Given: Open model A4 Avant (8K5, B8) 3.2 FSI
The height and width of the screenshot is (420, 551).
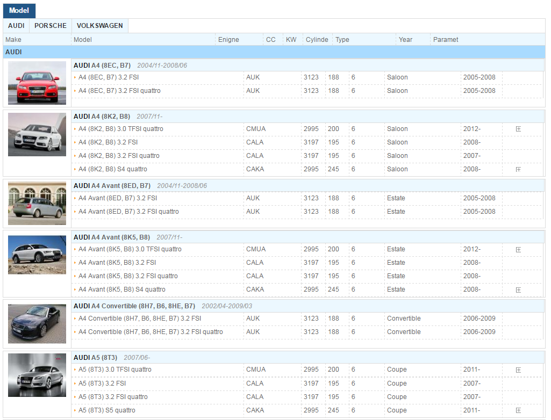Looking at the screenshot, I should coord(117,262).
